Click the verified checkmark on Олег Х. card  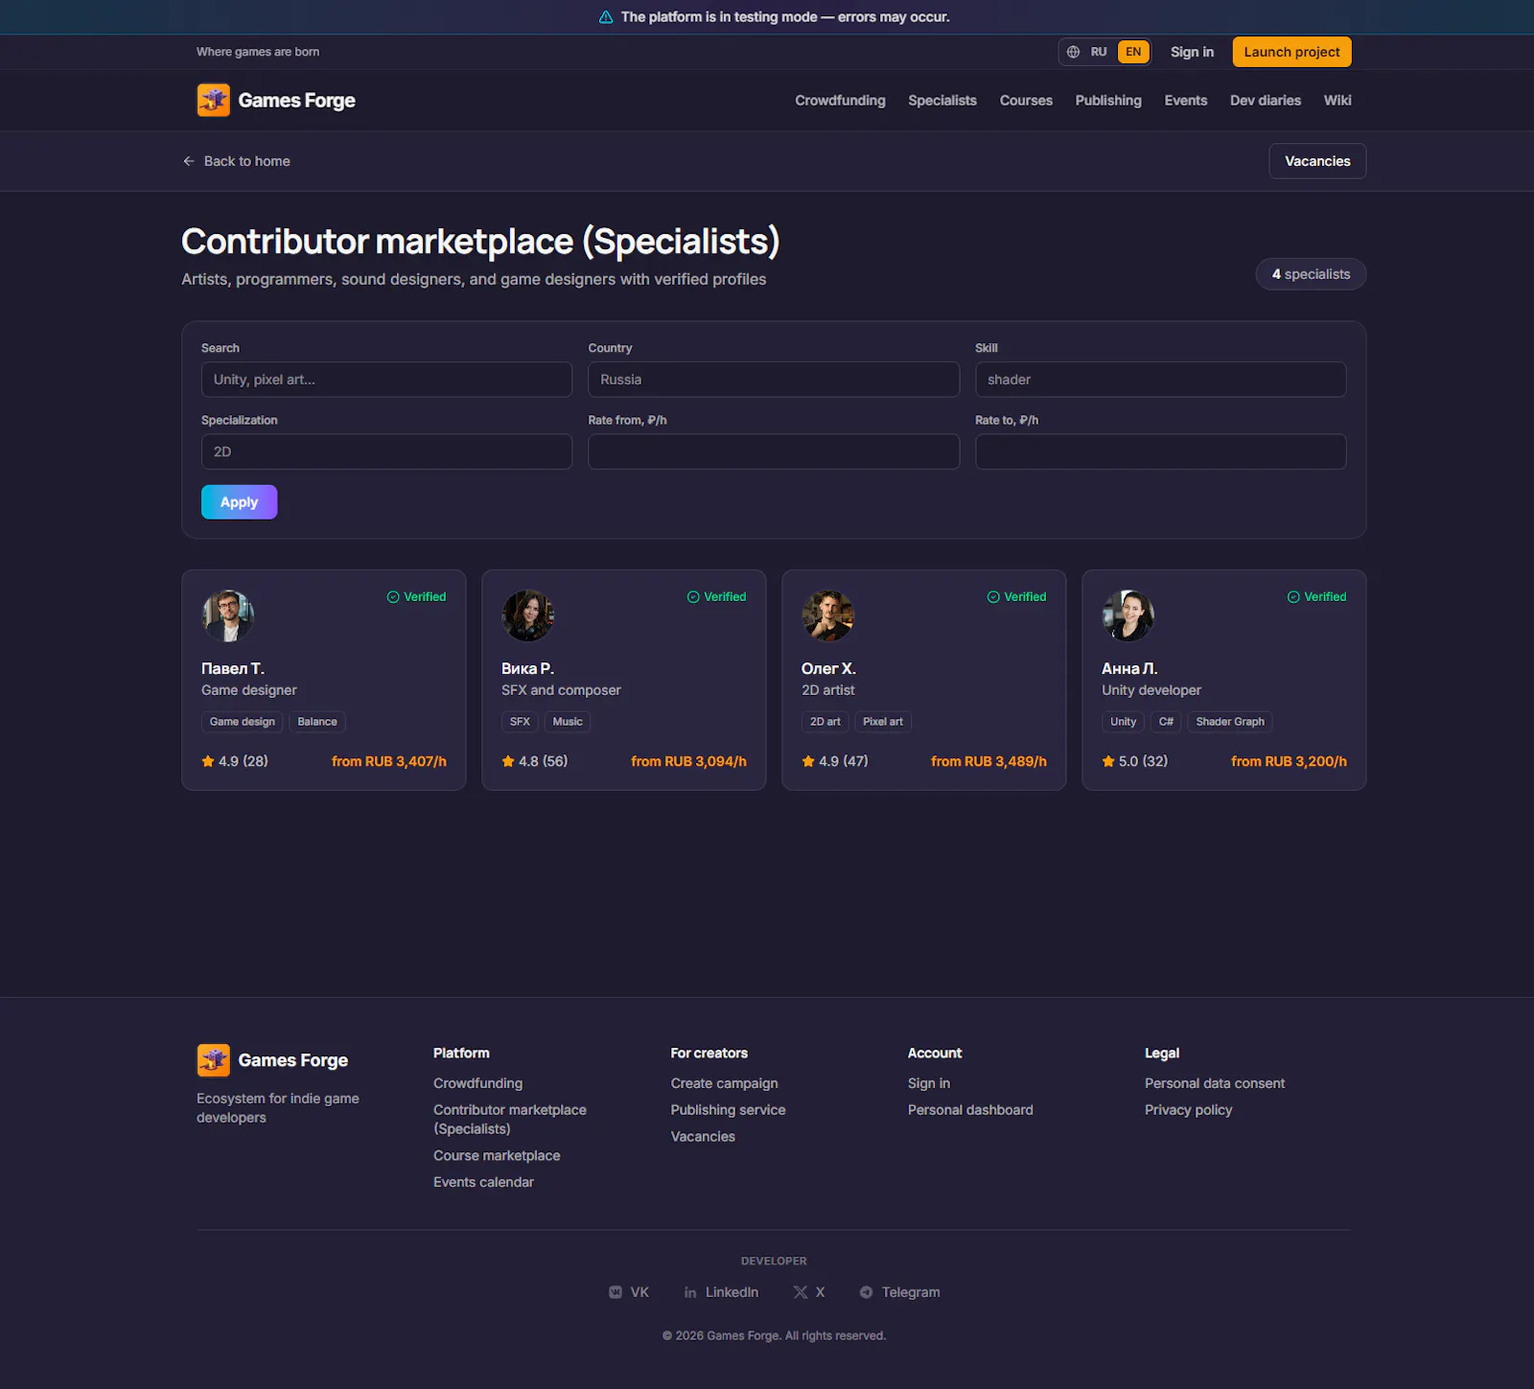[993, 597]
